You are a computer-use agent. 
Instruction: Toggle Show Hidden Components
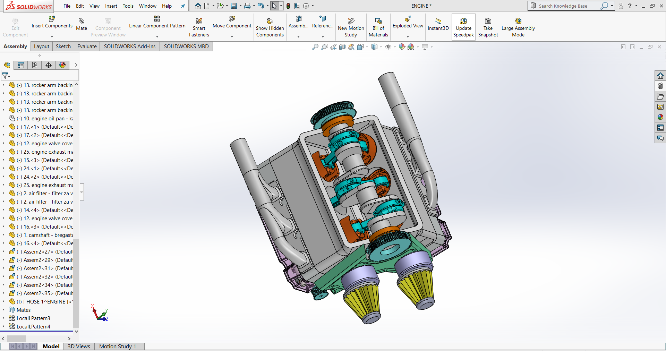tap(270, 21)
